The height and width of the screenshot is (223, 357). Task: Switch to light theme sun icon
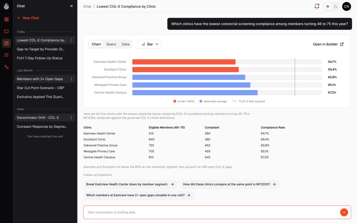[x=328, y=6]
